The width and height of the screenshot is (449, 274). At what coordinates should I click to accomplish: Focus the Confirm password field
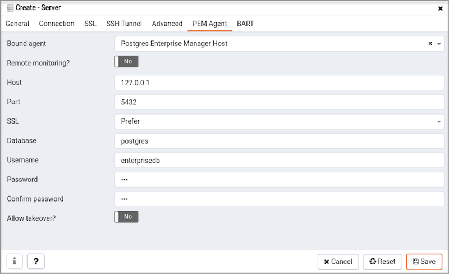[x=279, y=199]
